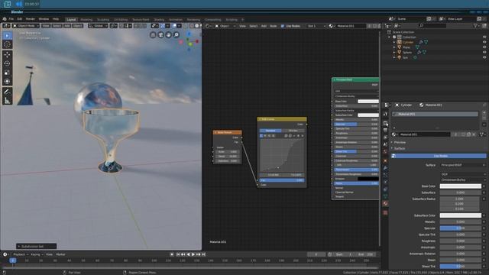This screenshot has height=275, width=489.
Task: Open the Global transform orientation dropdown
Action: point(98,26)
